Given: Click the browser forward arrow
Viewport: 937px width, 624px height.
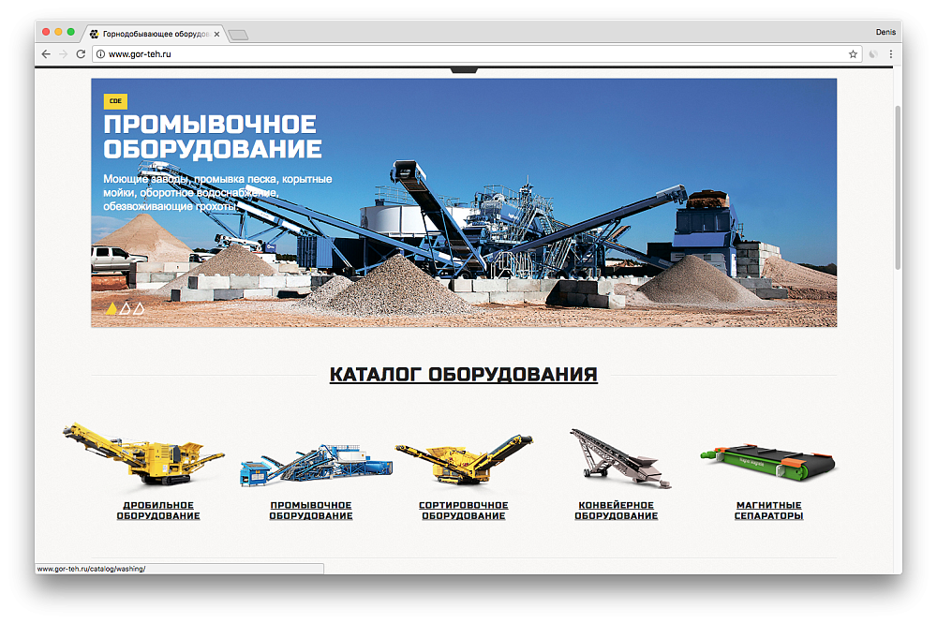Looking at the screenshot, I should pos(64,53).
